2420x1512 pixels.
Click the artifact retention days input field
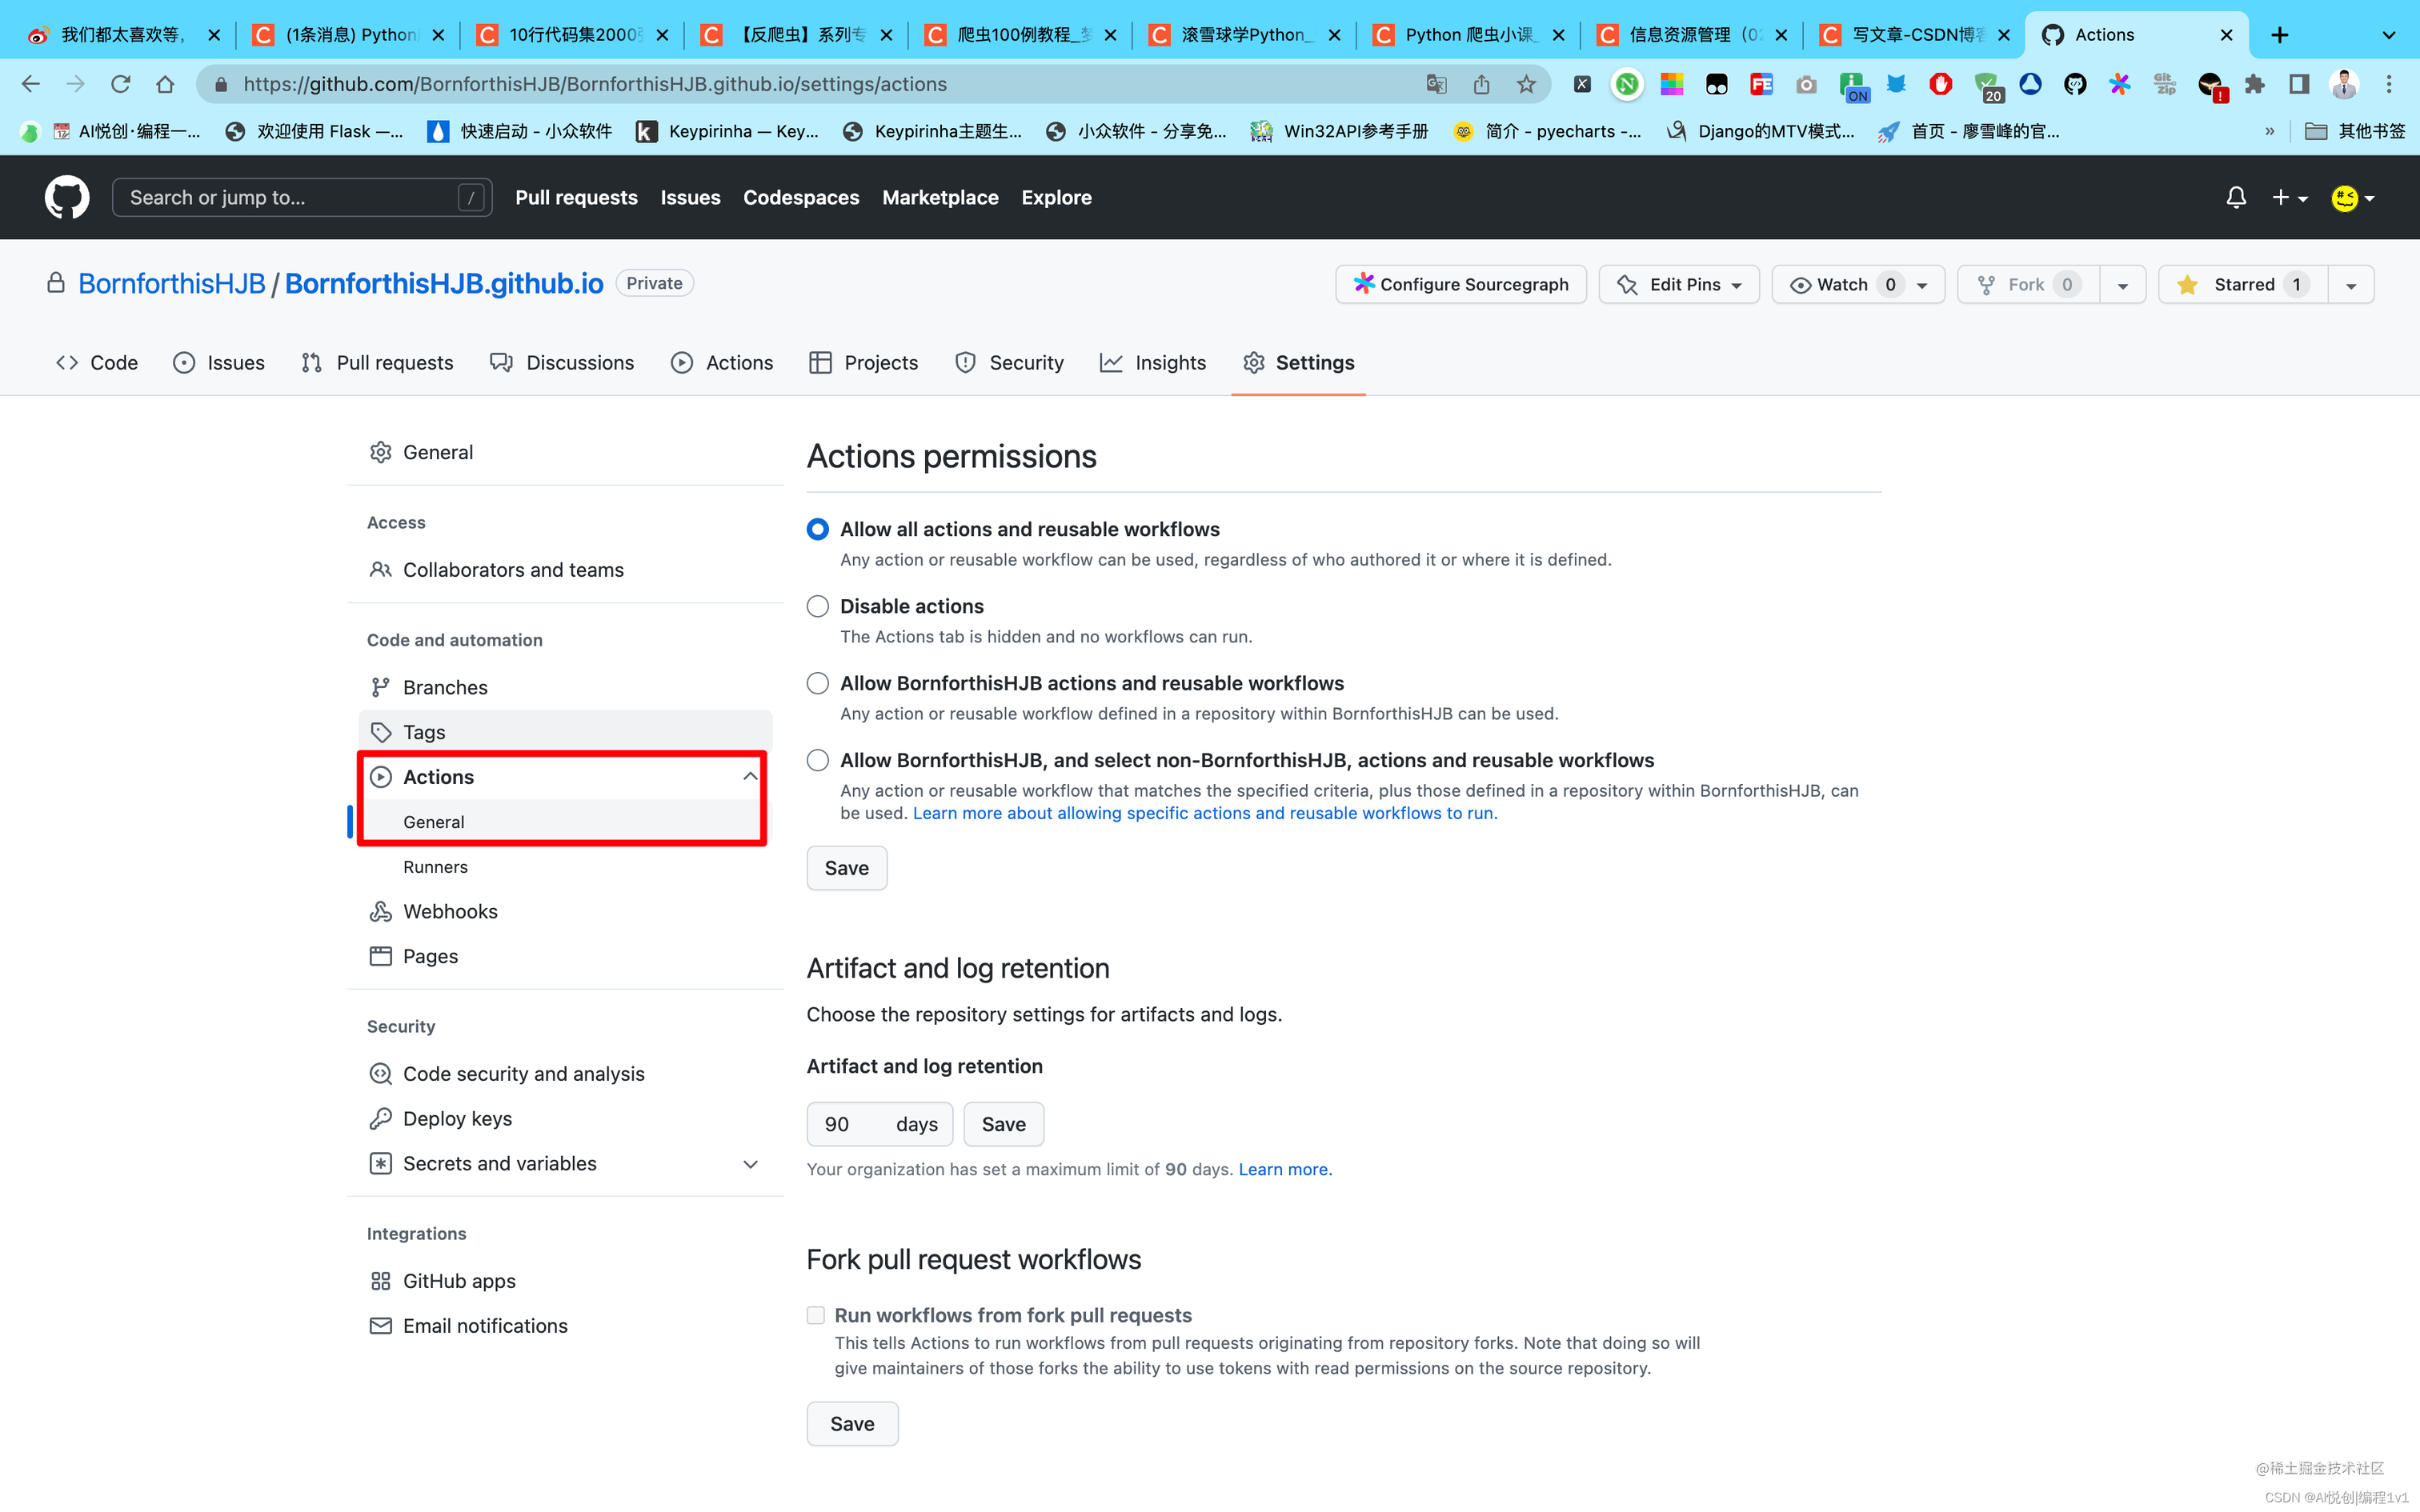pos(862,1123)
